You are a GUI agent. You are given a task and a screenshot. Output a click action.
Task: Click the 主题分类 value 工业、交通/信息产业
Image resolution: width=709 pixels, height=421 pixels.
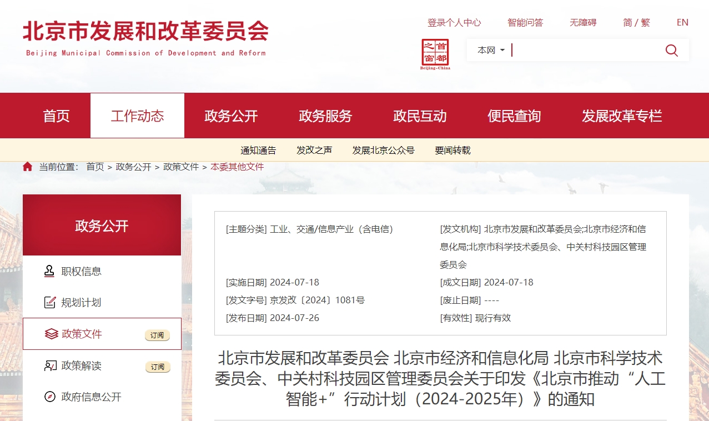click(x=331, y=229)
